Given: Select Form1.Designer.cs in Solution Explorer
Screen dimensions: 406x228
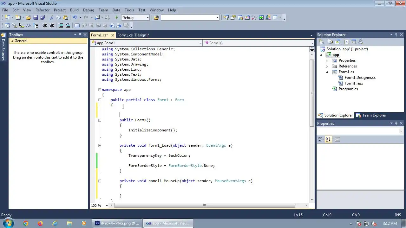Looking at the screenshot, I should coord(360,78).
